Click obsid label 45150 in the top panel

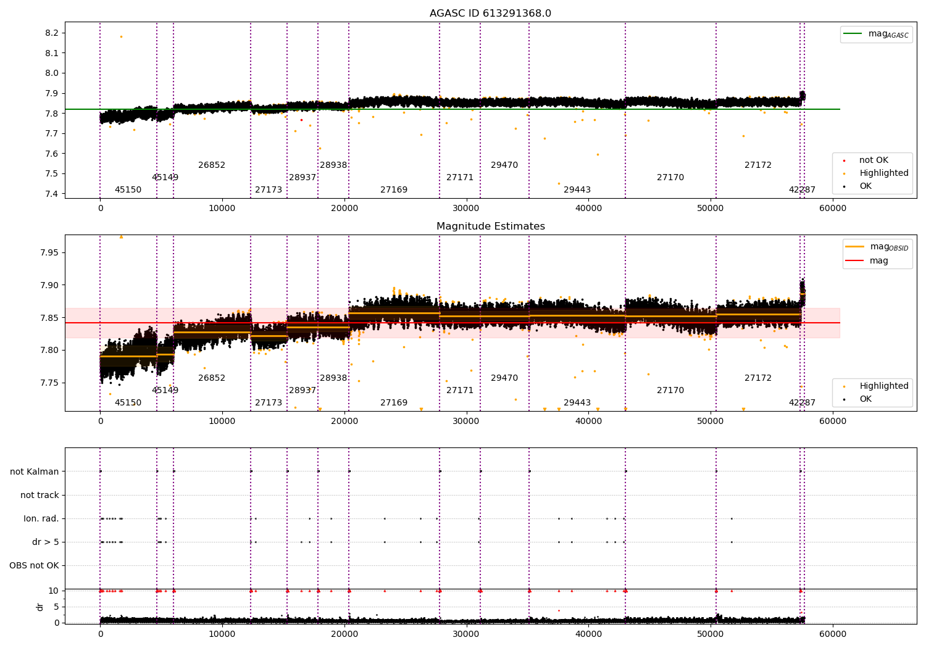pyautogui.click(x=128, y=190)
